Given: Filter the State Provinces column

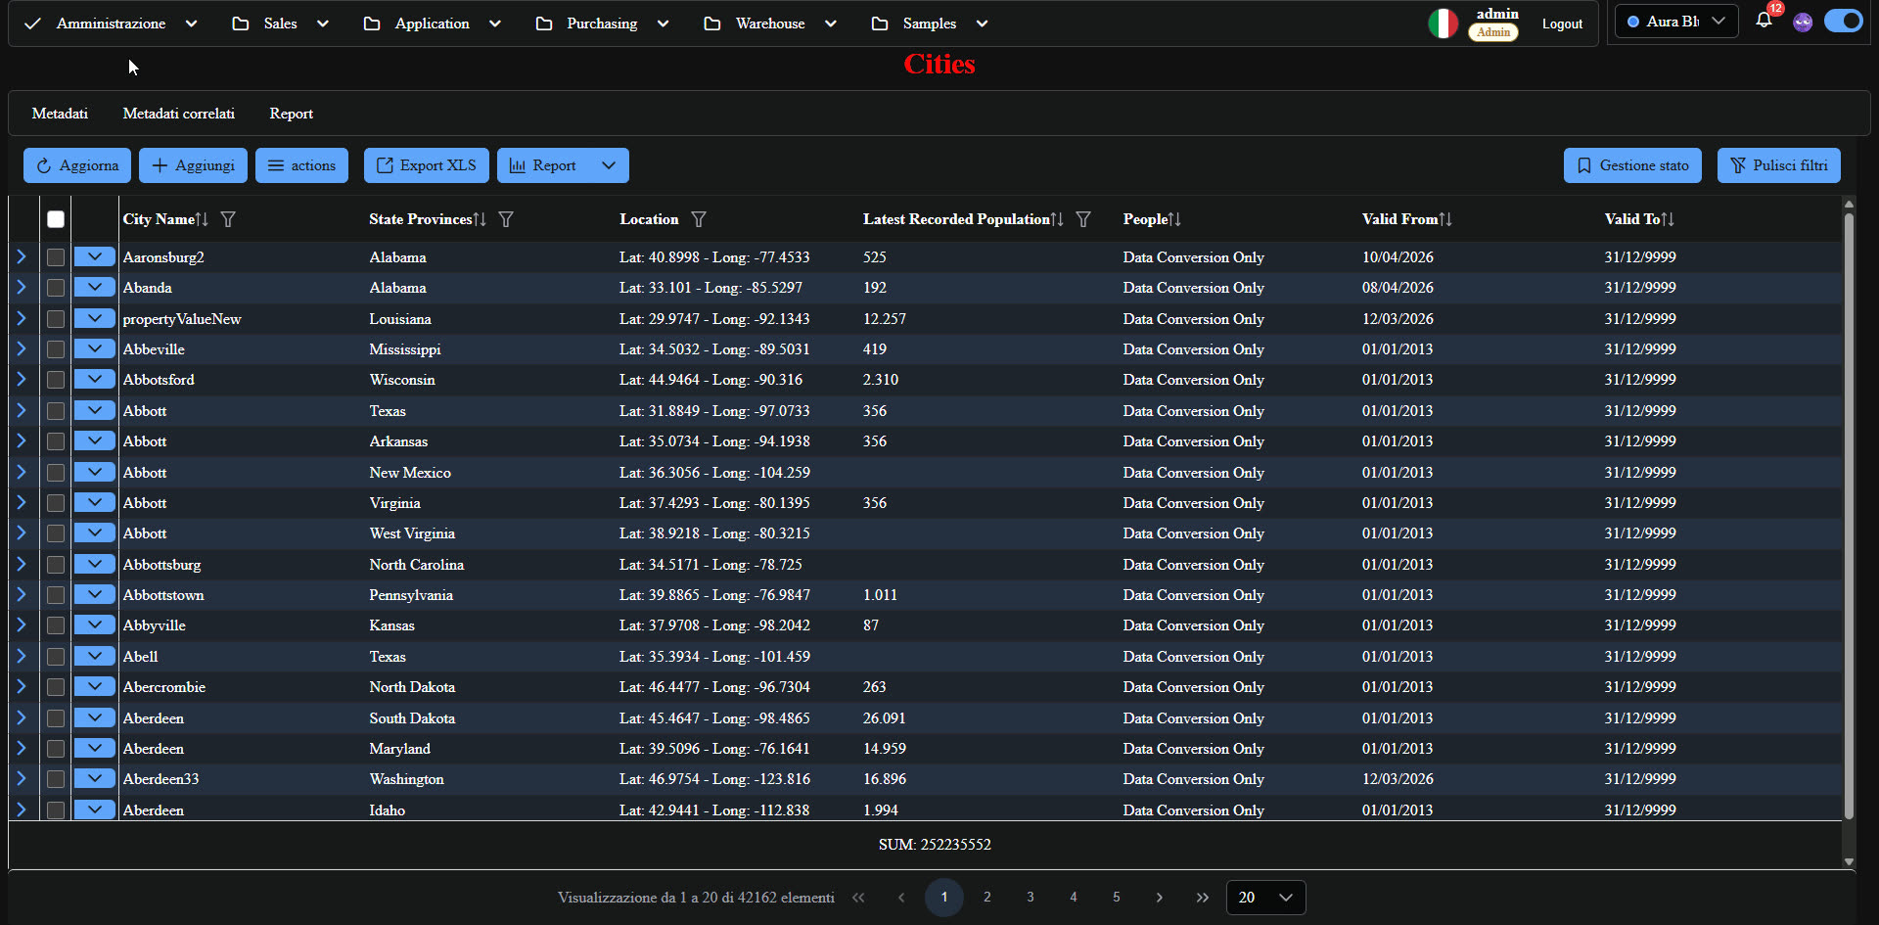Looking at the screenshot, I should (x=506, y=219).
